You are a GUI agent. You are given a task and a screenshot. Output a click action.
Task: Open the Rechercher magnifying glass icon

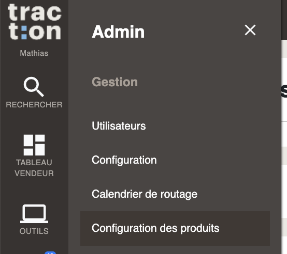34,87
